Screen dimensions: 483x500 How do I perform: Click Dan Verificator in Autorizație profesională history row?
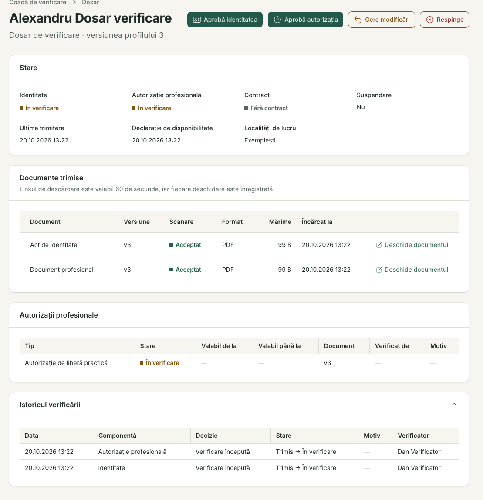(x=419, y=452)
